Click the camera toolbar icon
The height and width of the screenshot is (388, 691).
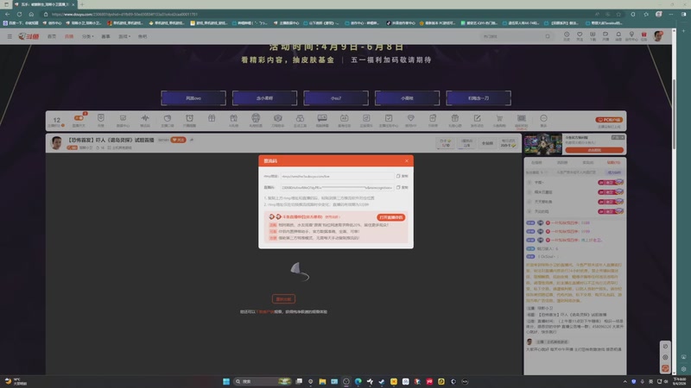click(x=277, y=118)
